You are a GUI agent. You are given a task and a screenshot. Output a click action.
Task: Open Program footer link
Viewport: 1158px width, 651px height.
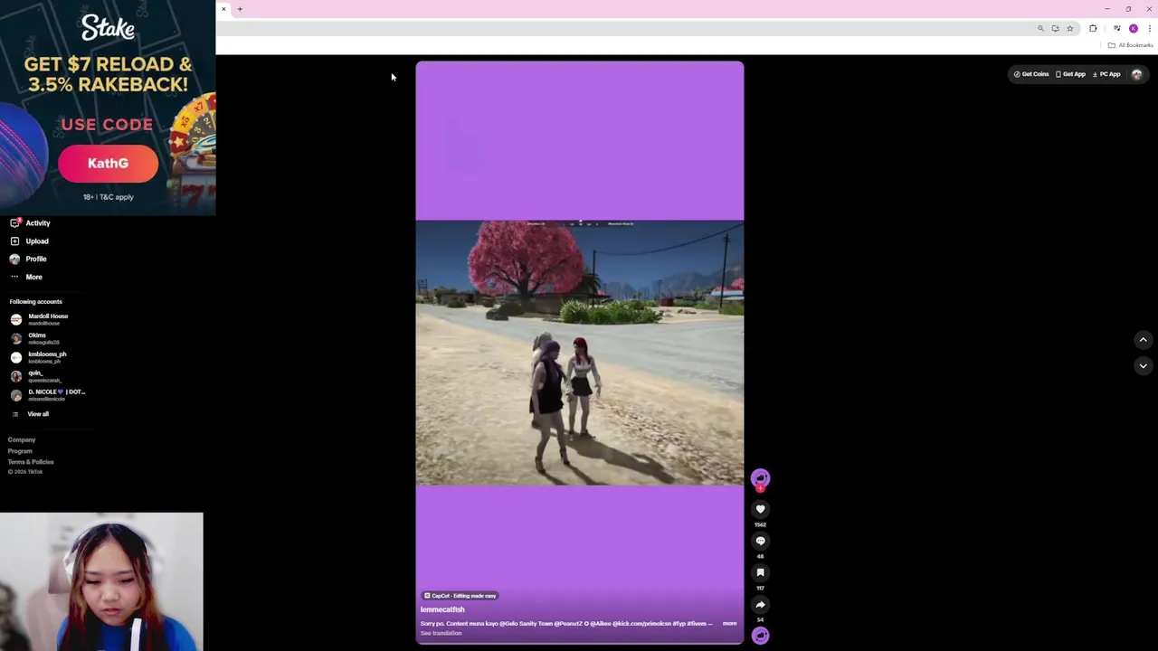coord(20,451)
